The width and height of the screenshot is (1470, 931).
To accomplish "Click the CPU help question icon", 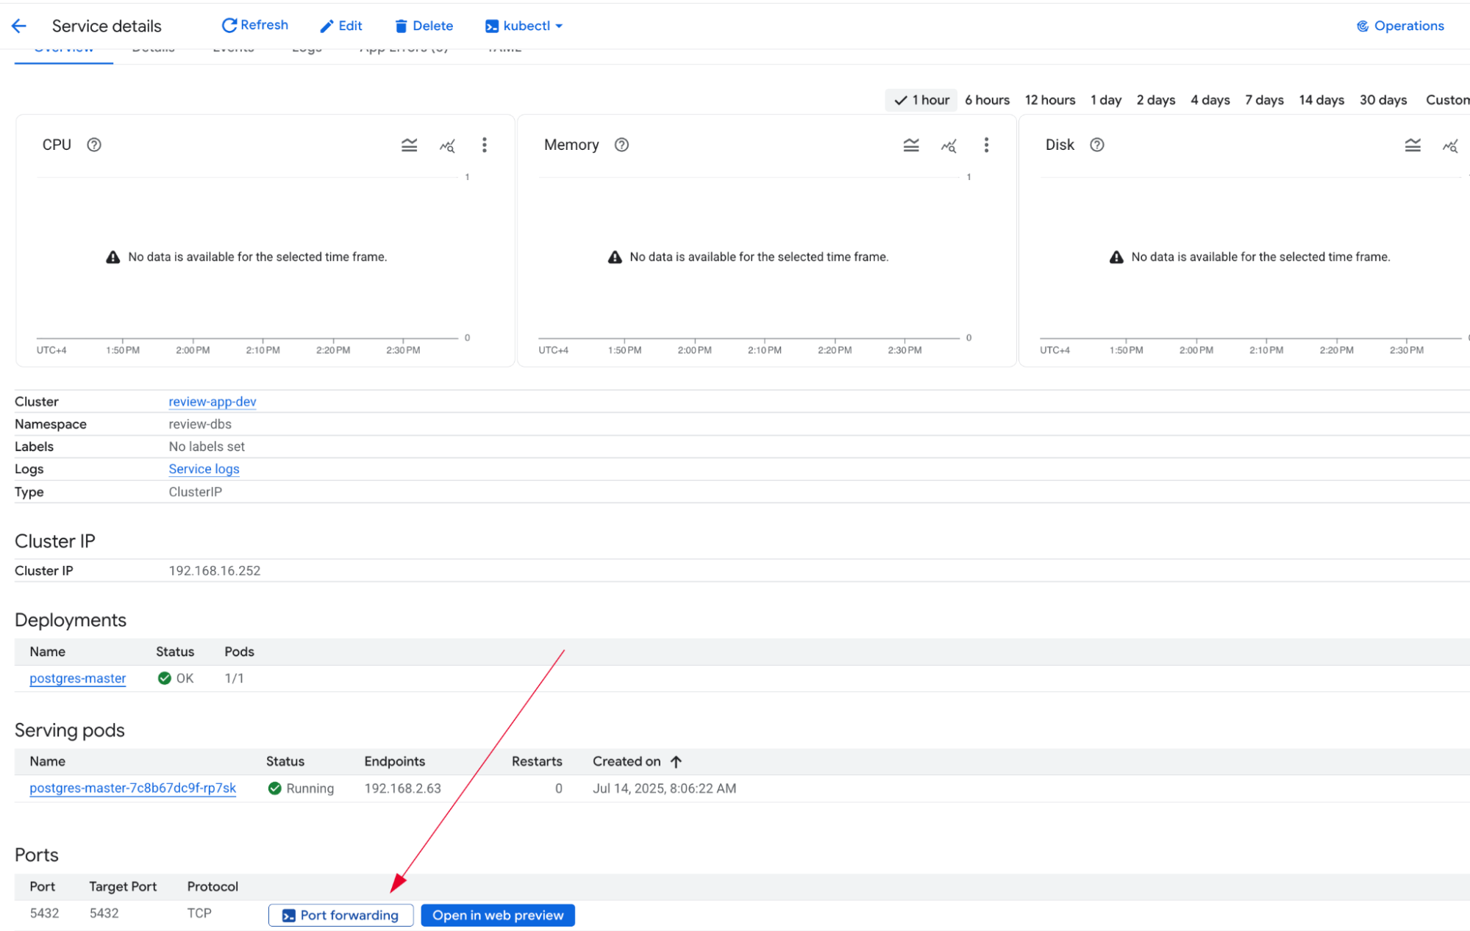I will coord(94,145).
